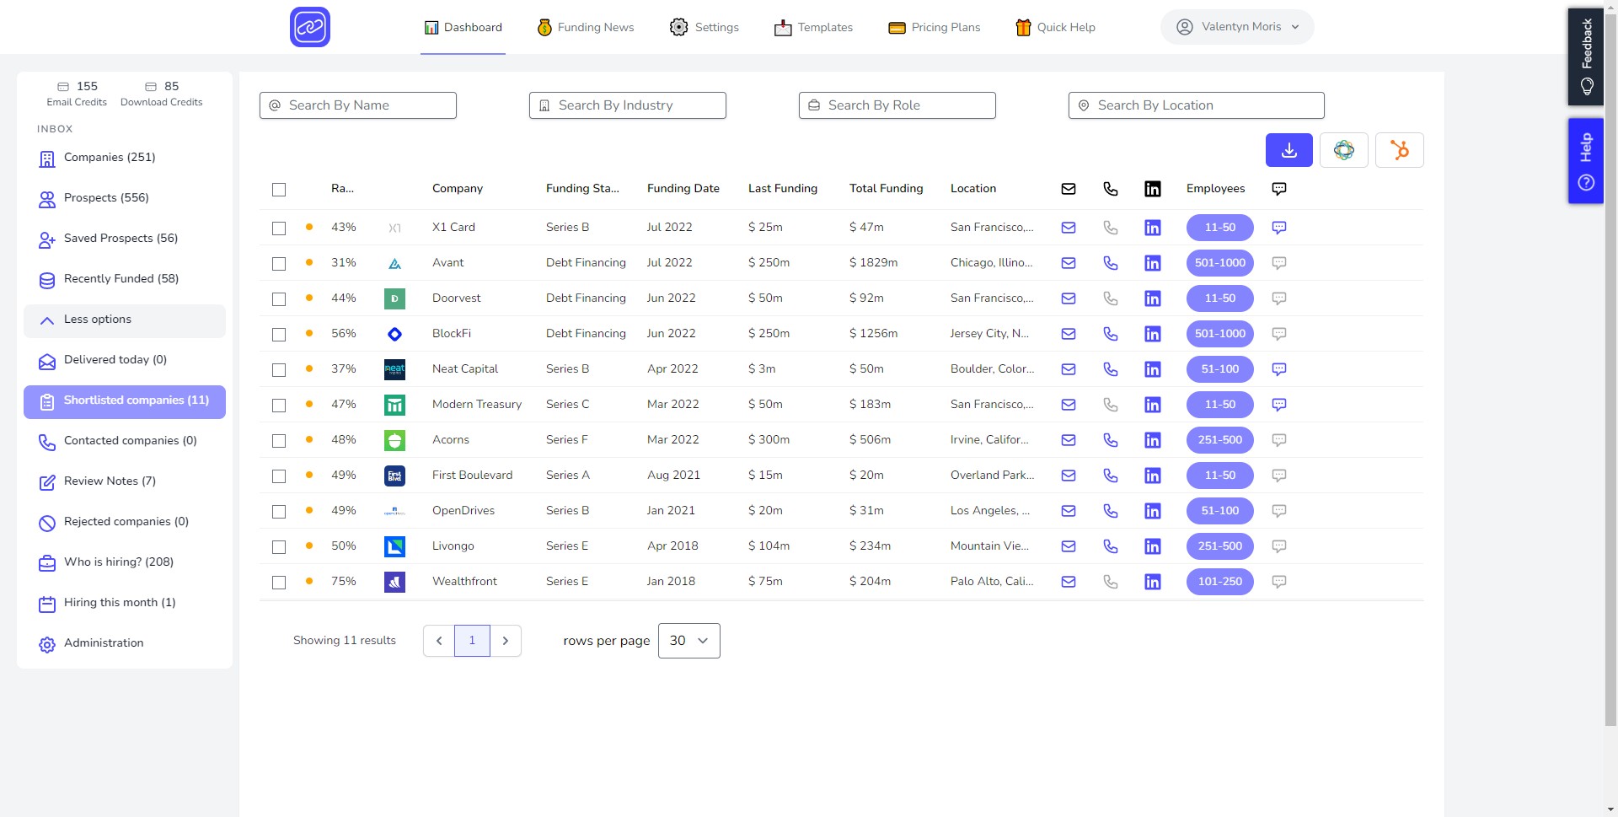This screenshot has height=817, width=1618.
Task: Open LinkedIn icon for Doorvest
Action: [1153, 298]
